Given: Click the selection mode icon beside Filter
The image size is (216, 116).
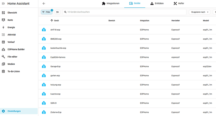Looking at the screenshot, I should (58, 12).
